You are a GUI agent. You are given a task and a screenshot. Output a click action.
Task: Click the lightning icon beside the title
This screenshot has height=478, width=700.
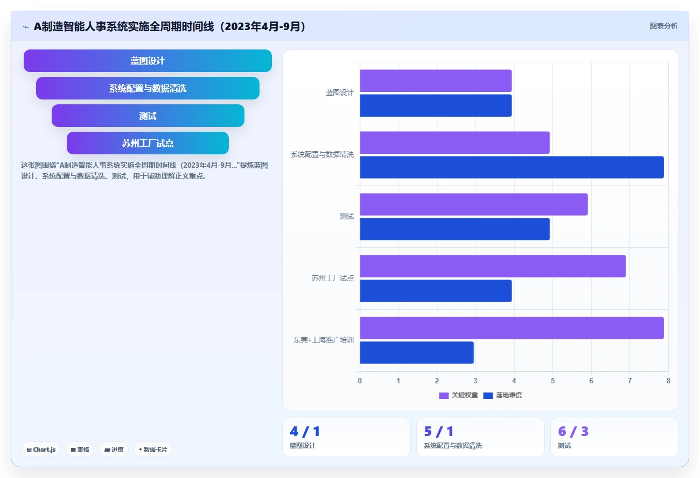(x=26, y=26)
